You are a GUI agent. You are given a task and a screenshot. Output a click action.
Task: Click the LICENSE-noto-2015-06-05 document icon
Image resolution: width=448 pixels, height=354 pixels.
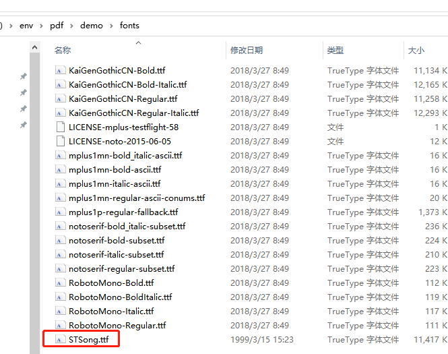point(60,141)
